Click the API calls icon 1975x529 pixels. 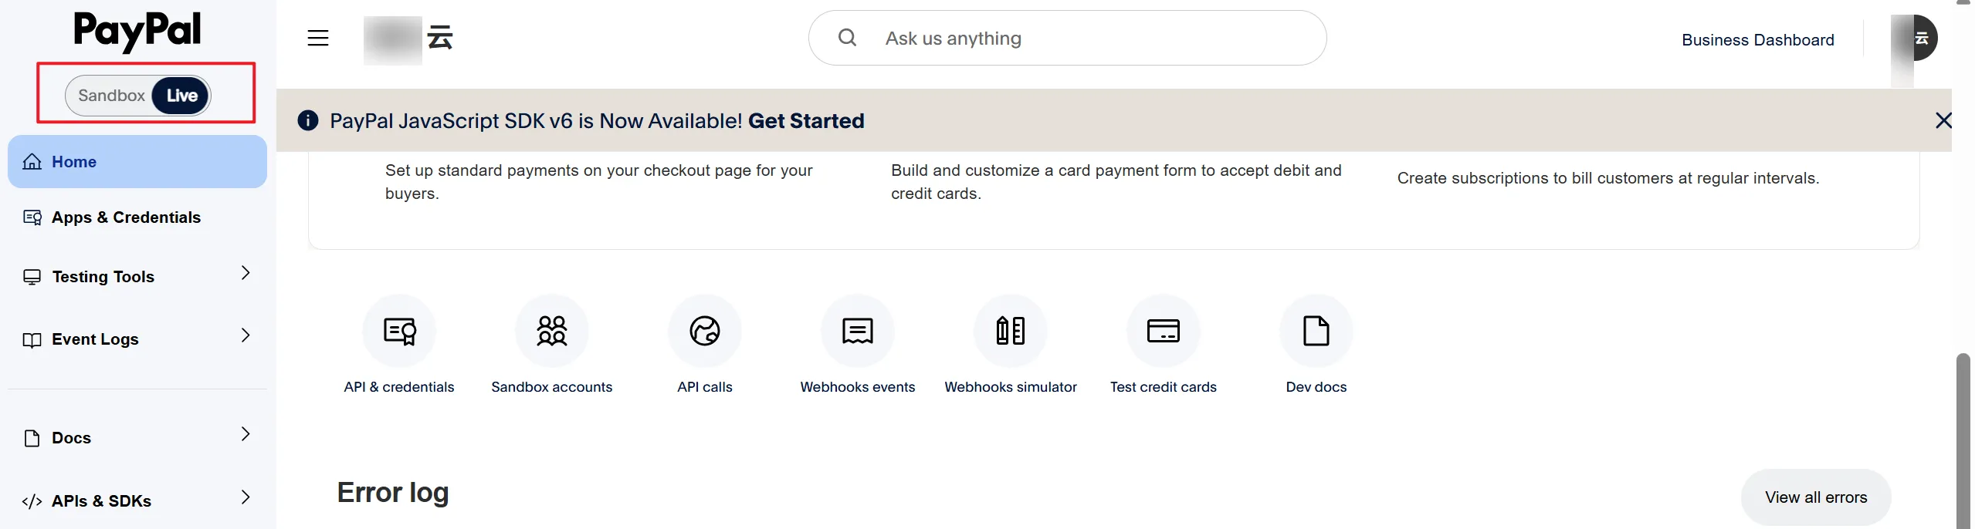[x=704, y=332]
